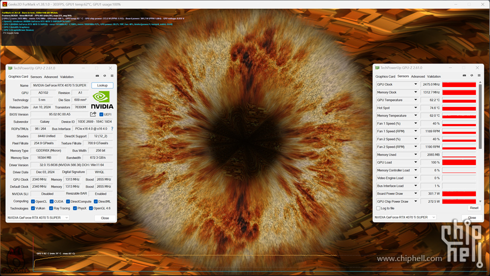Screen dimensions: 490x276
Task: Toggle the DirectML checkbox
Action: (x=95, y=201)
